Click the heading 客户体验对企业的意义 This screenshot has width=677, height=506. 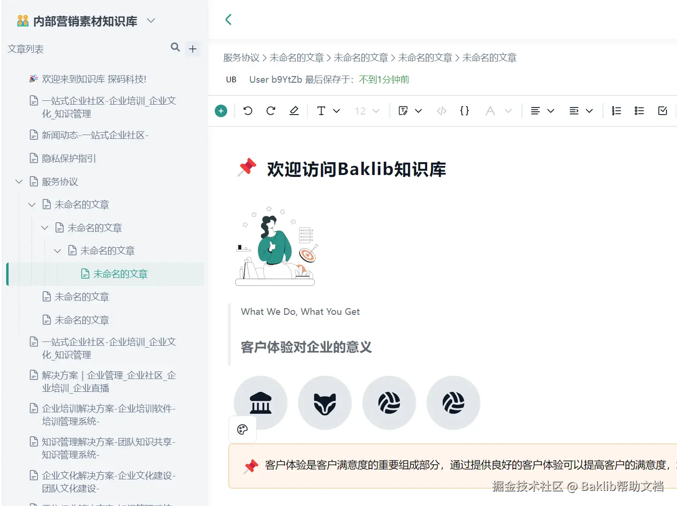point(306,347)
